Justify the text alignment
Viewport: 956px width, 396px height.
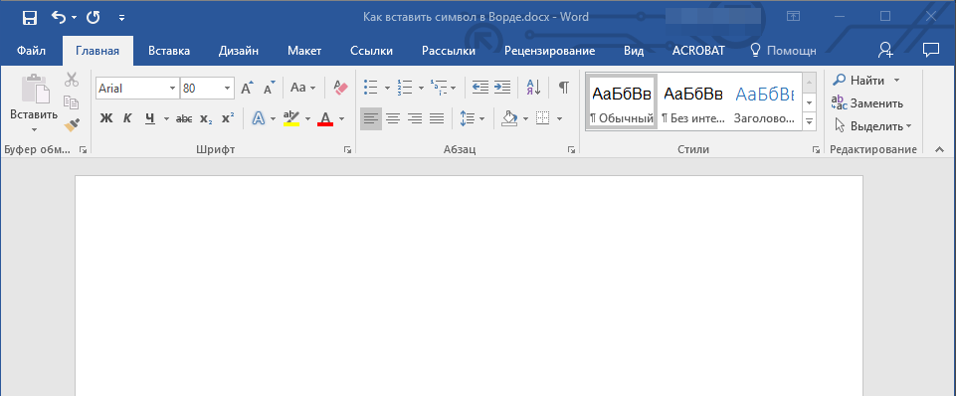tap(437, 118)
